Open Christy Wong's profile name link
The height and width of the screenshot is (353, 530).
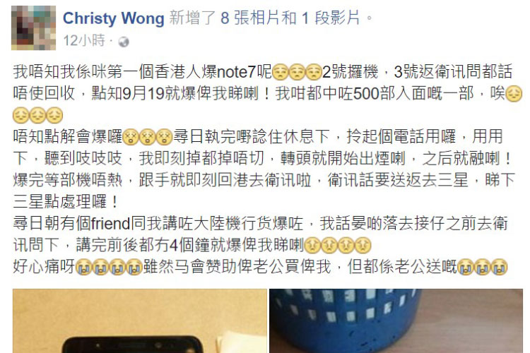[x=113, y=18]
